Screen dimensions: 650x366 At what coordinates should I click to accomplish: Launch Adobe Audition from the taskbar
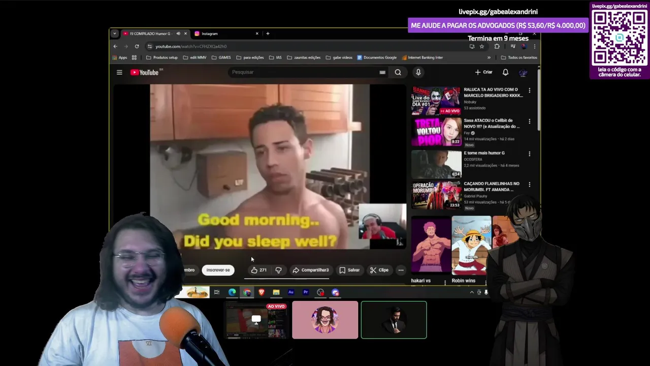291,292
